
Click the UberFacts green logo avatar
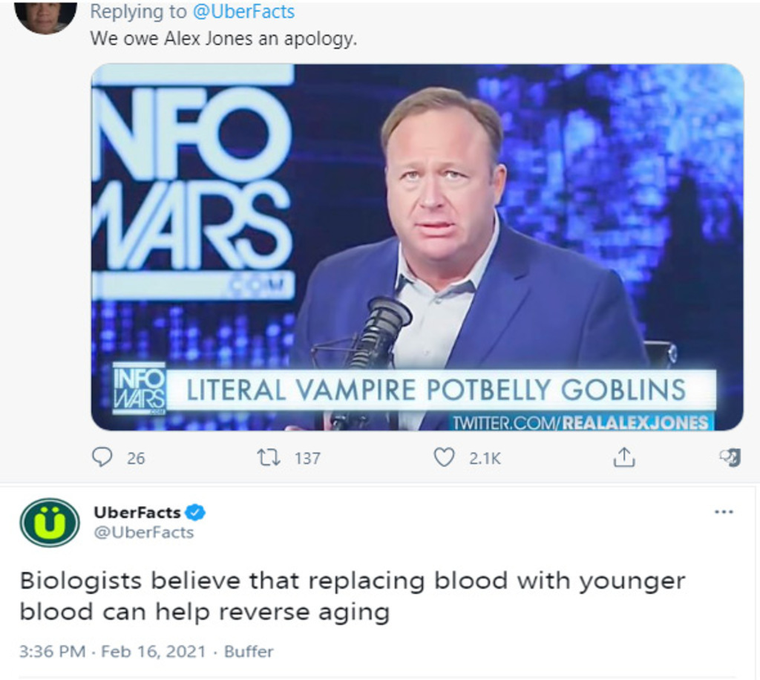[x=49, y=522]
